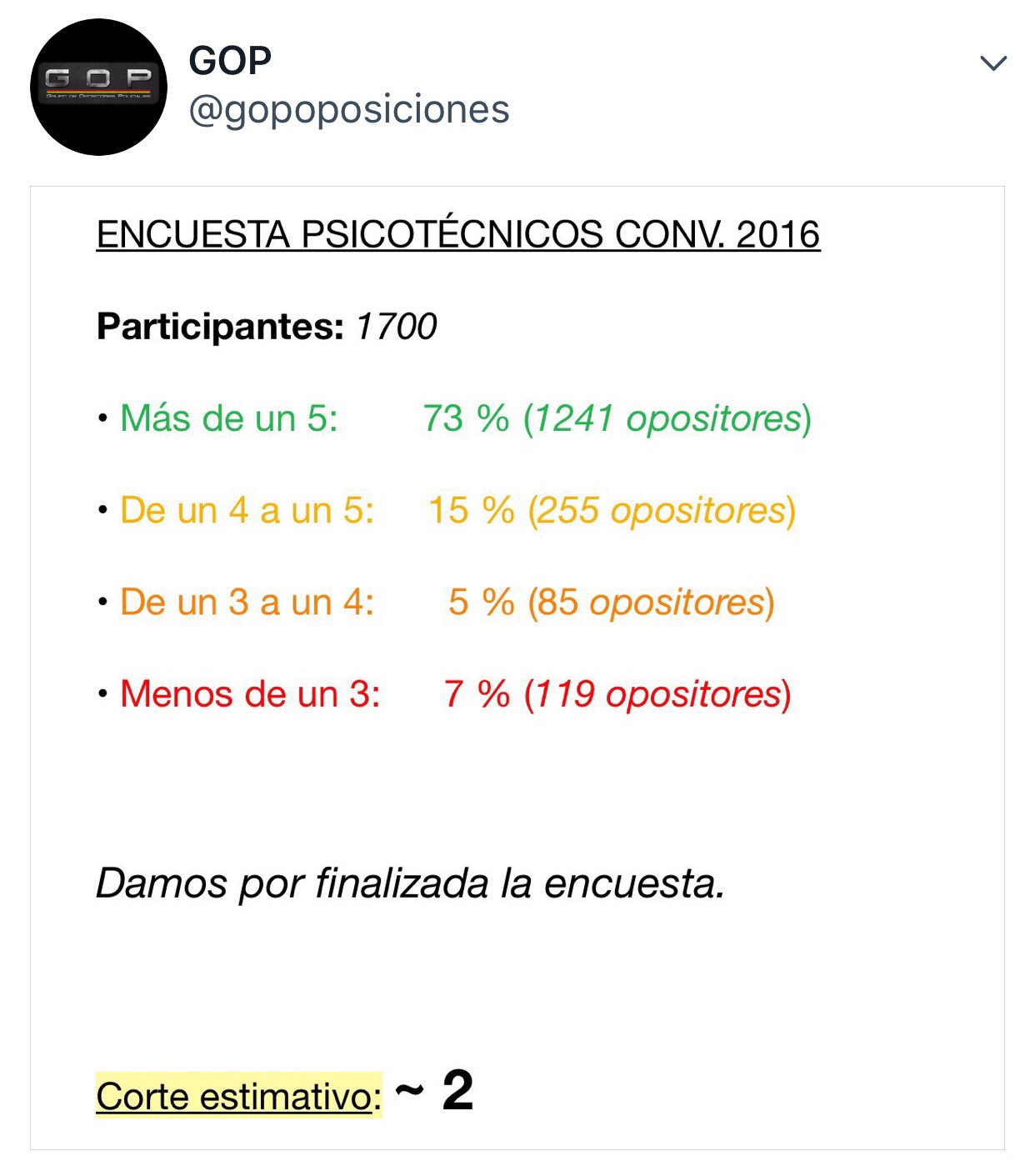The height and width of the screenshot is (1171, 1035).
Task: Expand the tweet options chevron
Action: pos(993,63)
